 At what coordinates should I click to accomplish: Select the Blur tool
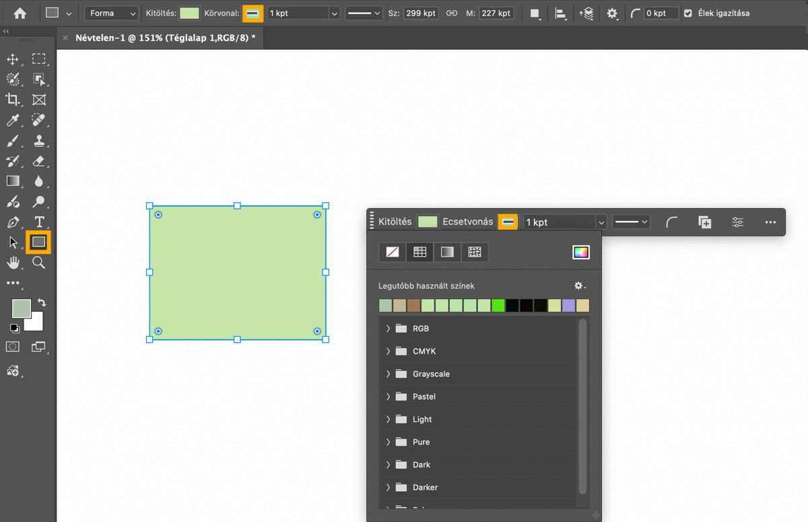[39, 181]
